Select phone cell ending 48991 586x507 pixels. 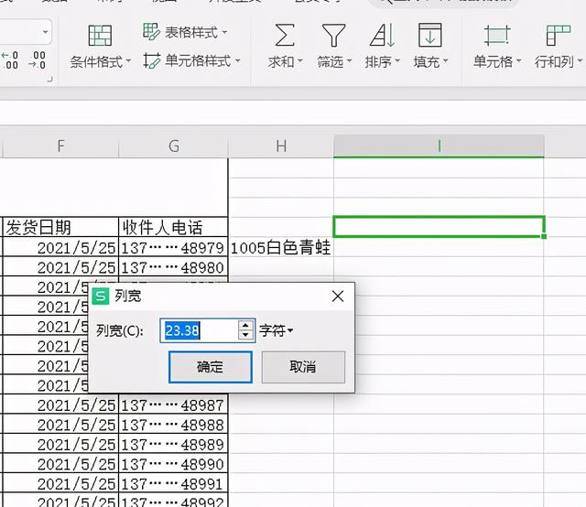tap(173, 484)
